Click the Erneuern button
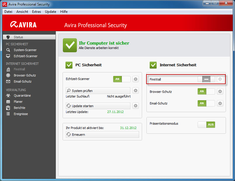 (102, 135)
